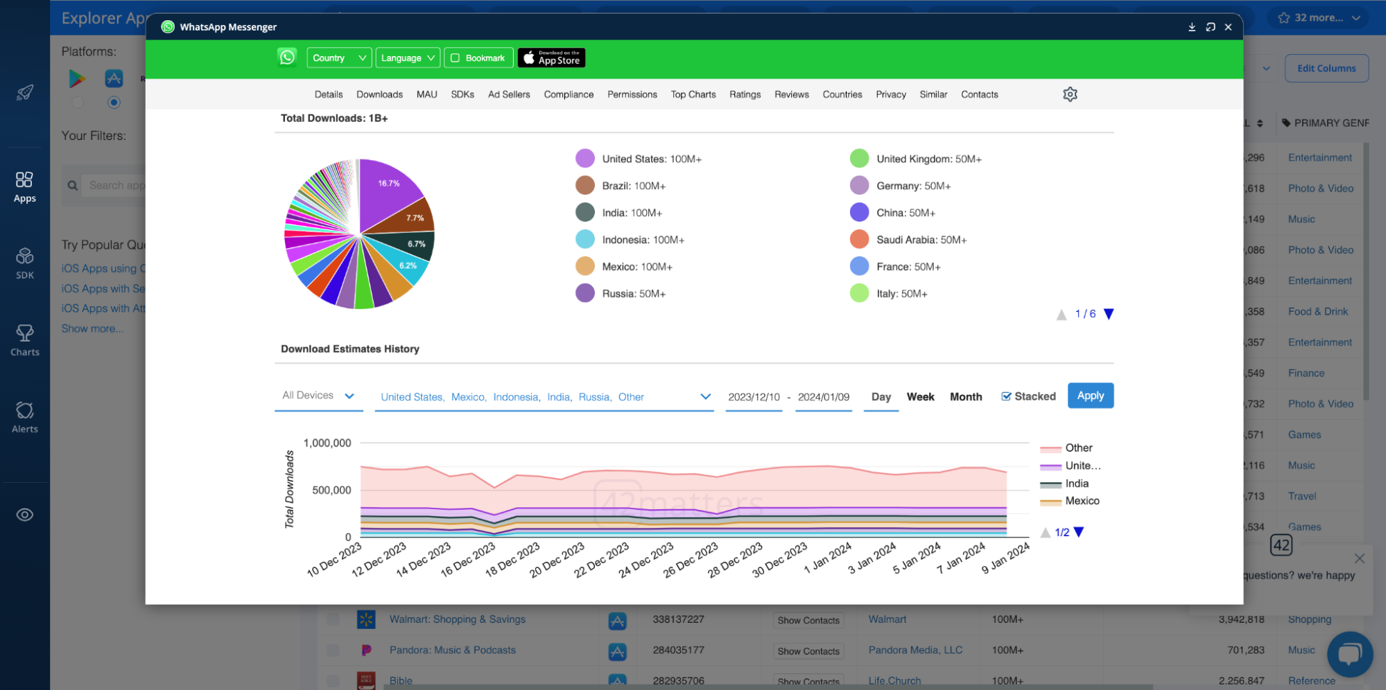
Task: Open the Top Charts tab
Action: point(693,94)
